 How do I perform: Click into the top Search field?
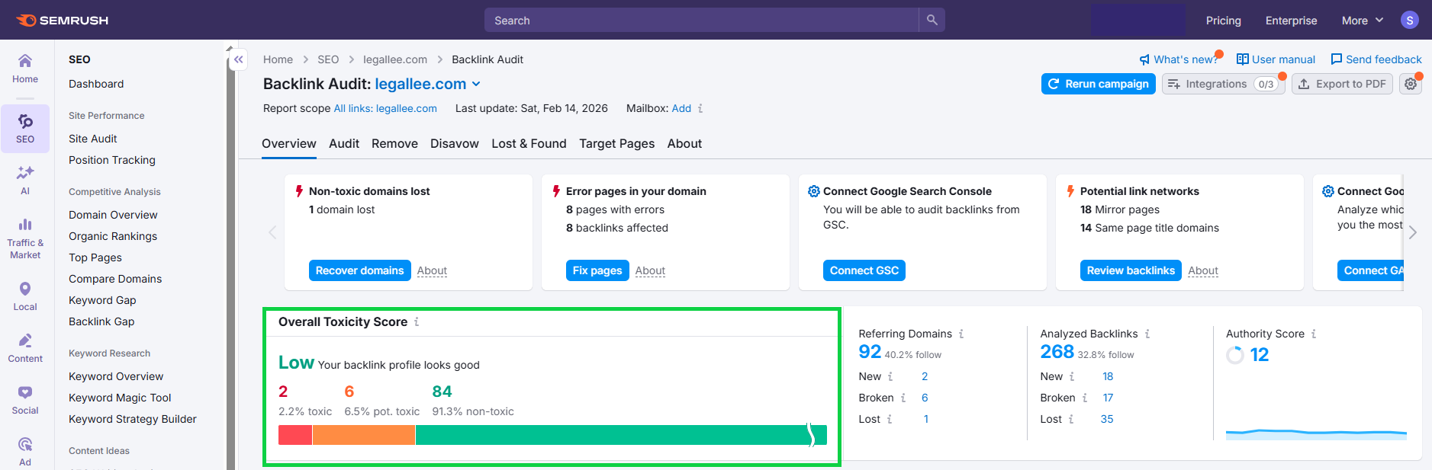pyautogui.click(x=702, y=20)
